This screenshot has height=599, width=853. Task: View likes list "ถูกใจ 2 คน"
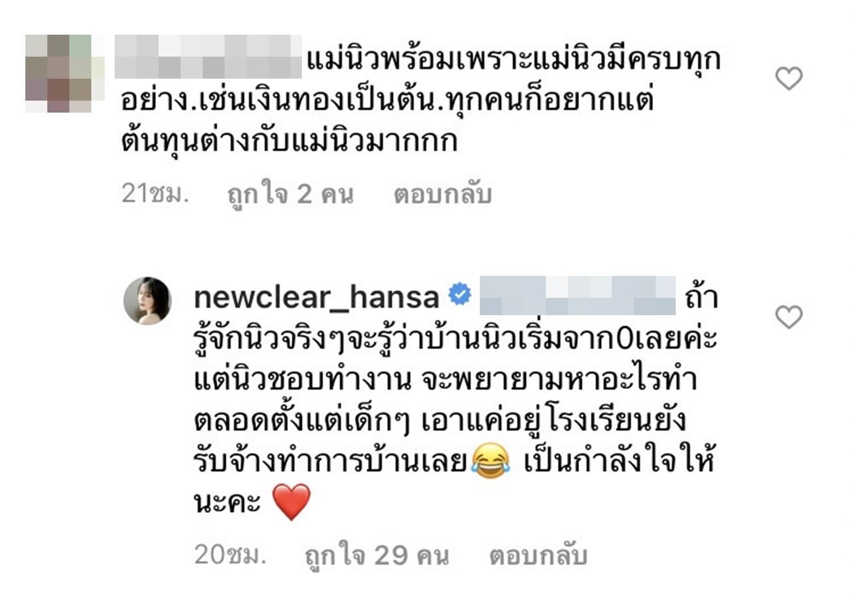click(291, 194)
